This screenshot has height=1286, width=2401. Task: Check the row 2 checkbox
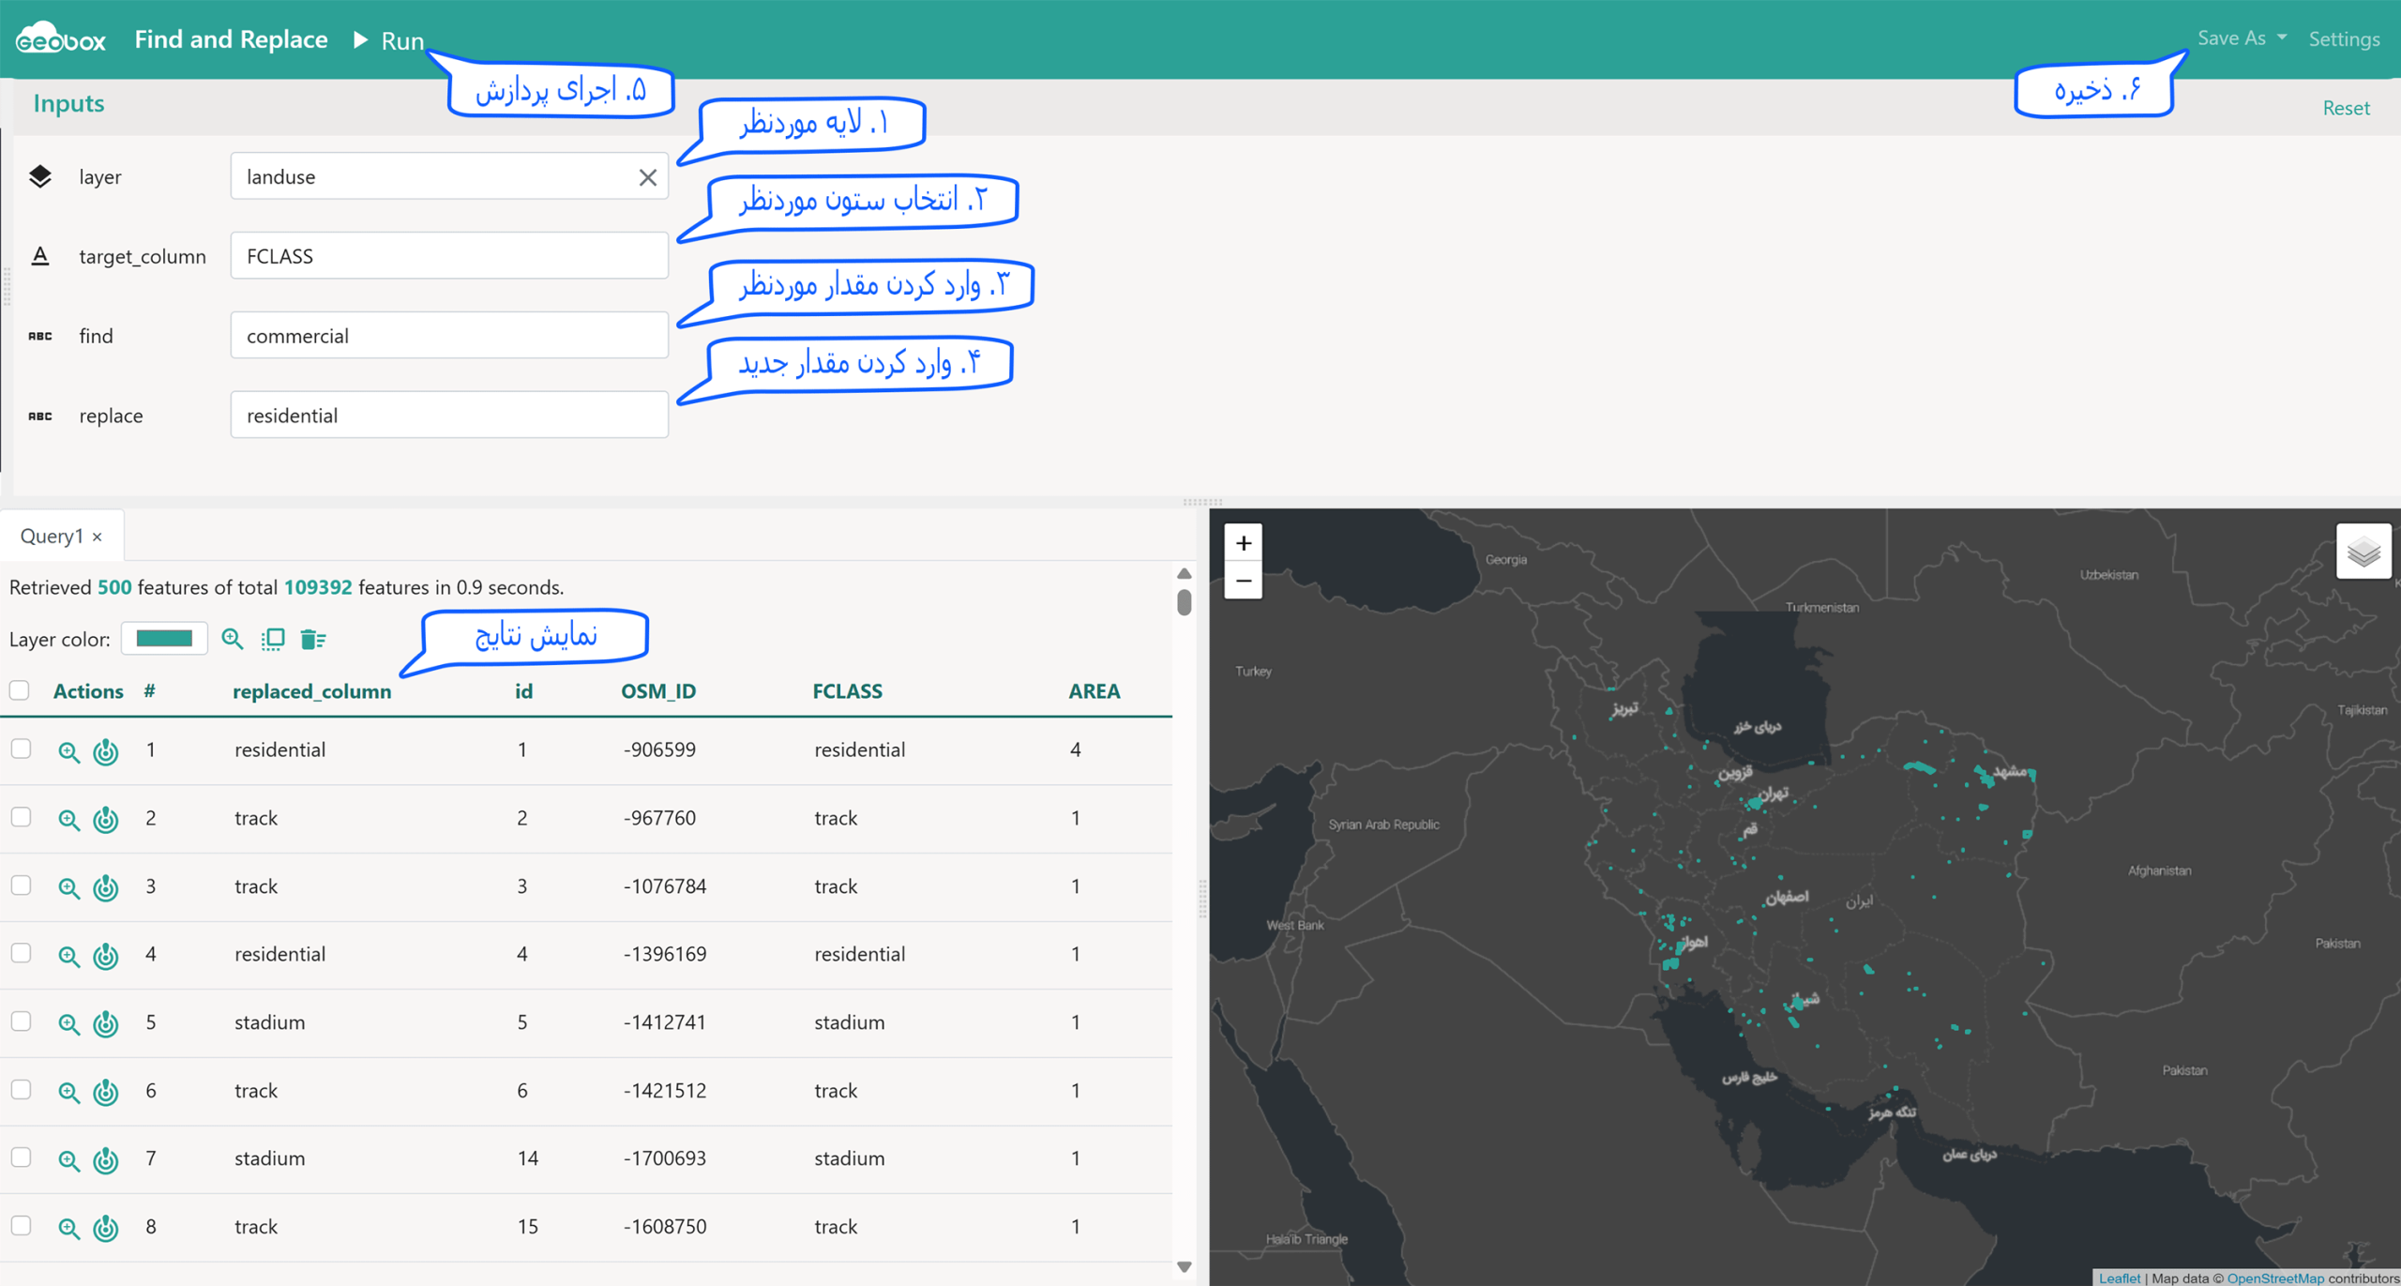21,817
